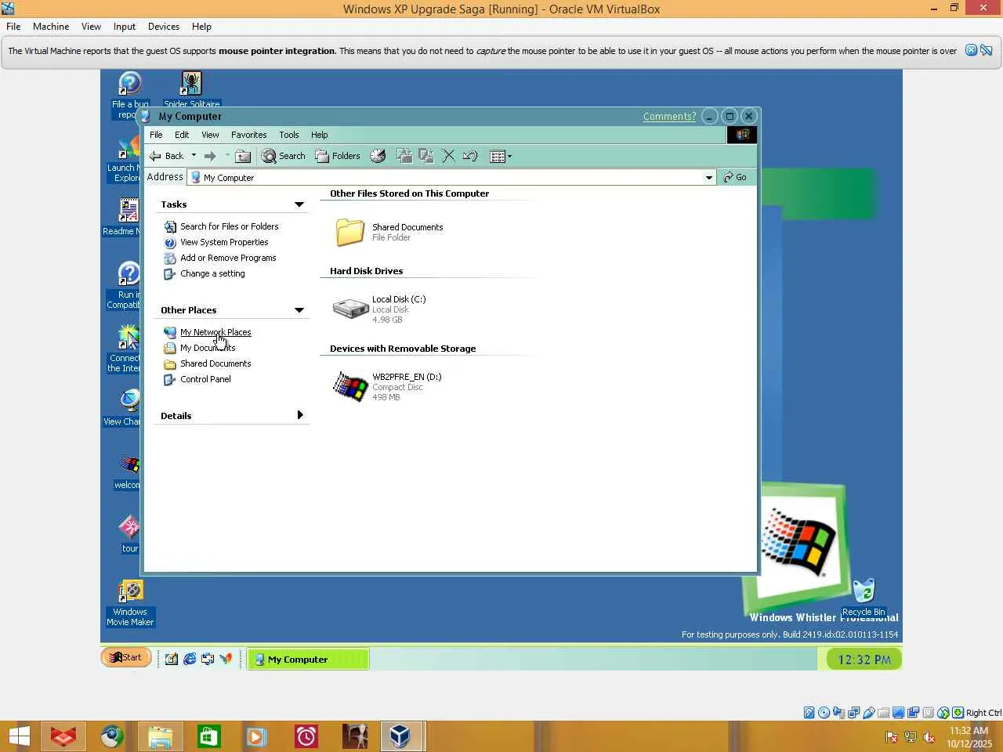Open the Control Panel link
Image resolution: width=1003 pixels, height=752 pixels.
point(205,379)
